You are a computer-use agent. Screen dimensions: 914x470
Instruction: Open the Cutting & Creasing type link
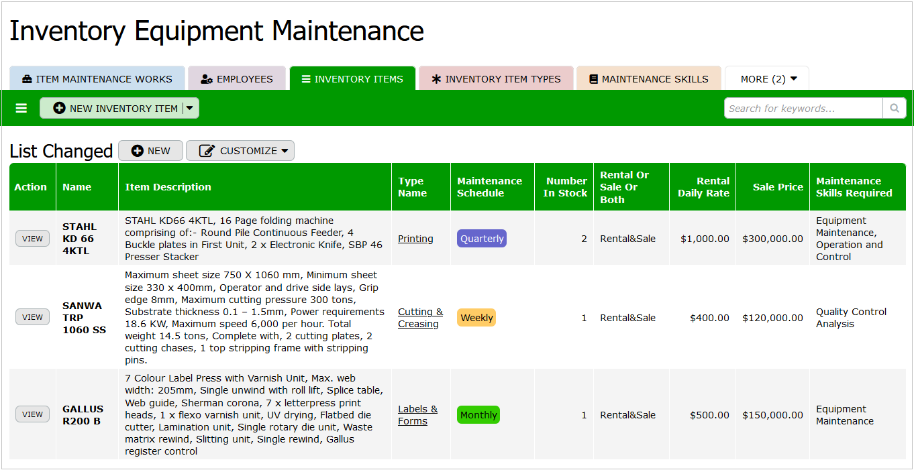421,318
